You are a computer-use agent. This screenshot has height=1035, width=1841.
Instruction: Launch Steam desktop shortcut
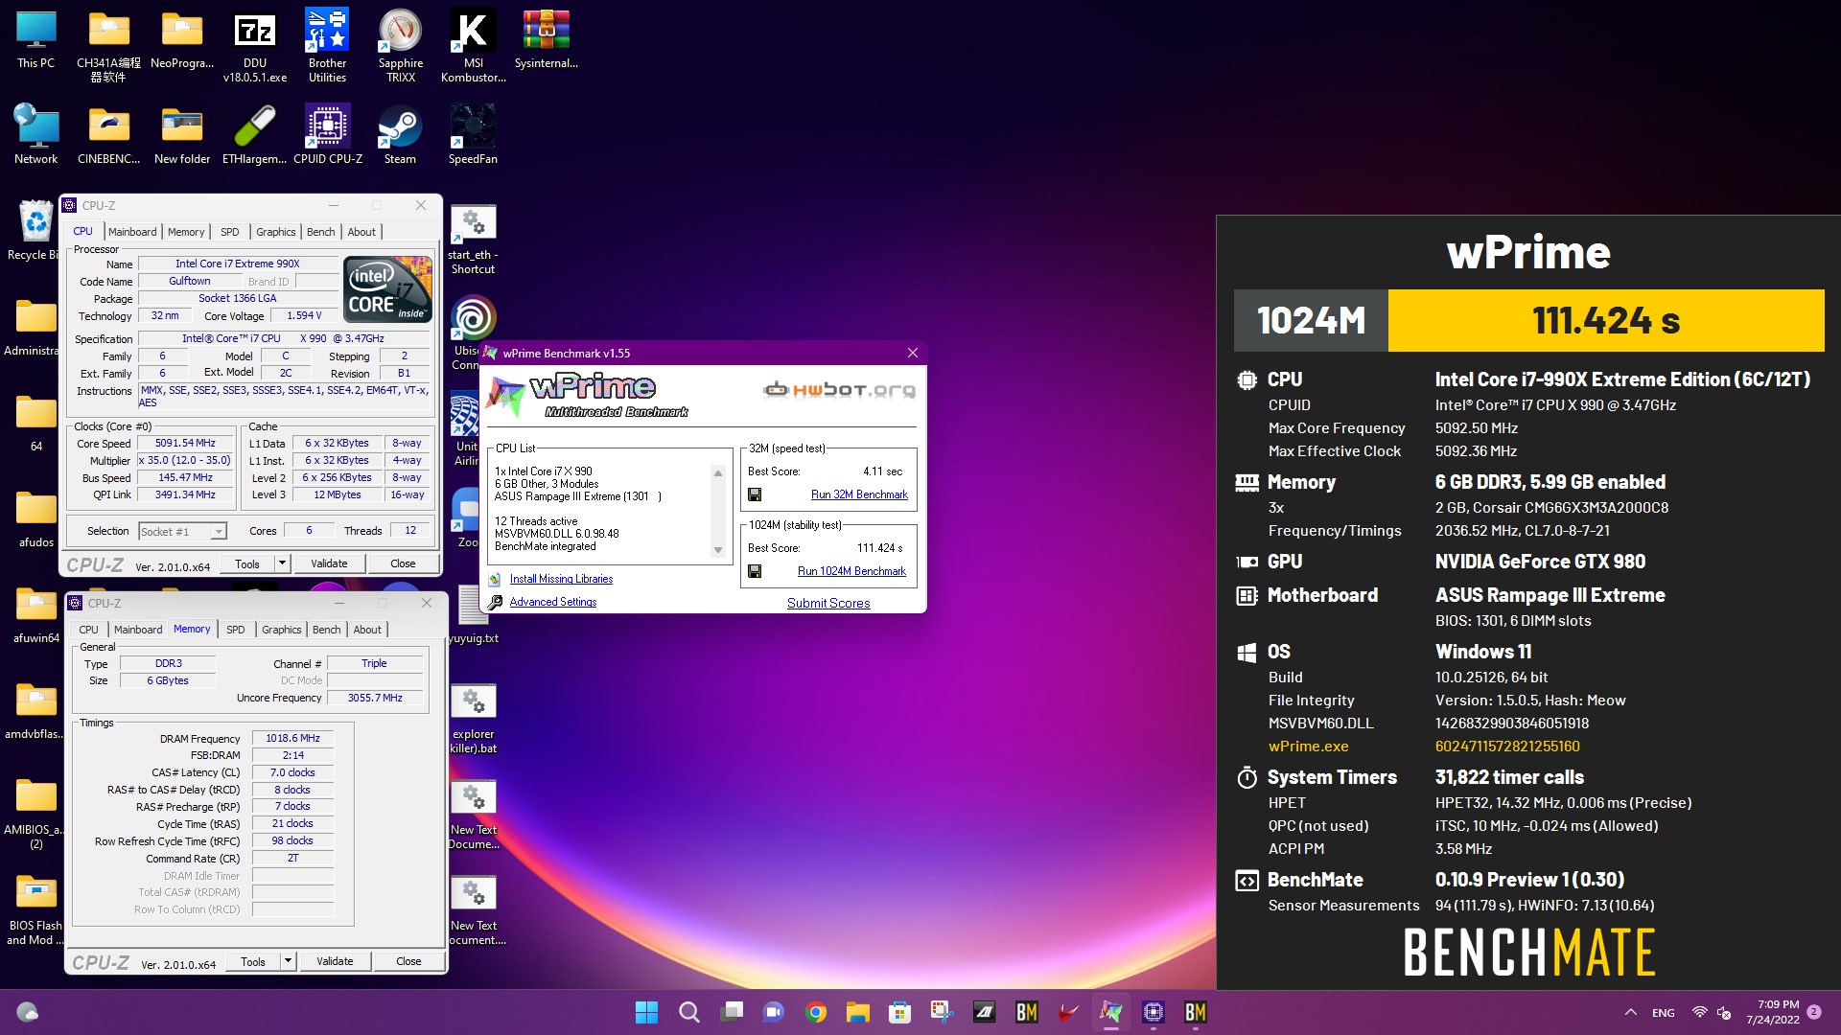[400, 134]
